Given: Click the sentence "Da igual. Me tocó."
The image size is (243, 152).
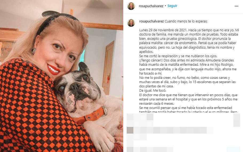Looking at the screenshot, I should click(x=153, y=90).
